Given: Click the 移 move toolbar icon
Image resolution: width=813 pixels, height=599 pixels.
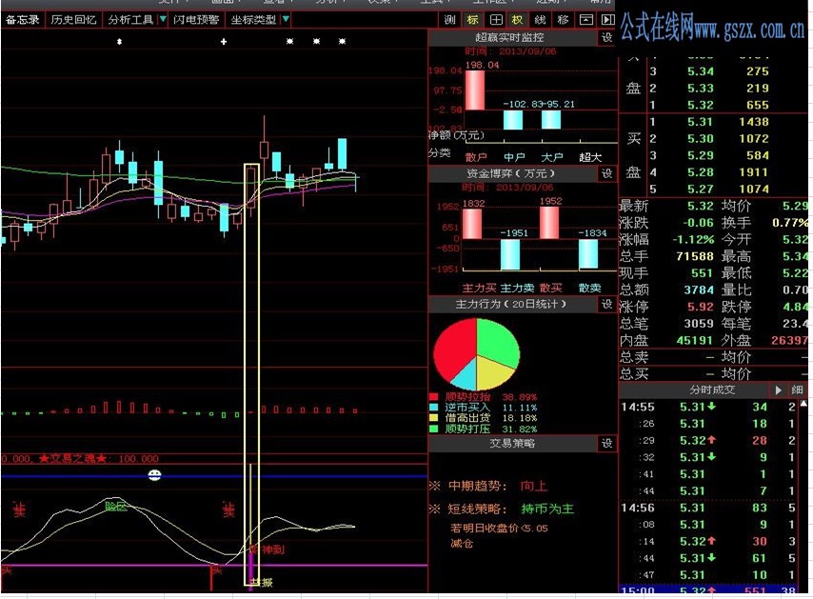Looking at the screenshot, I should [x=563, y=20].
